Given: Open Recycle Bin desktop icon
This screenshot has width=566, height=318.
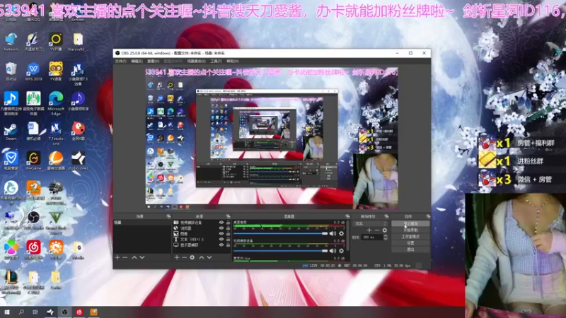Looking at the screenshot, I should 11,71.
